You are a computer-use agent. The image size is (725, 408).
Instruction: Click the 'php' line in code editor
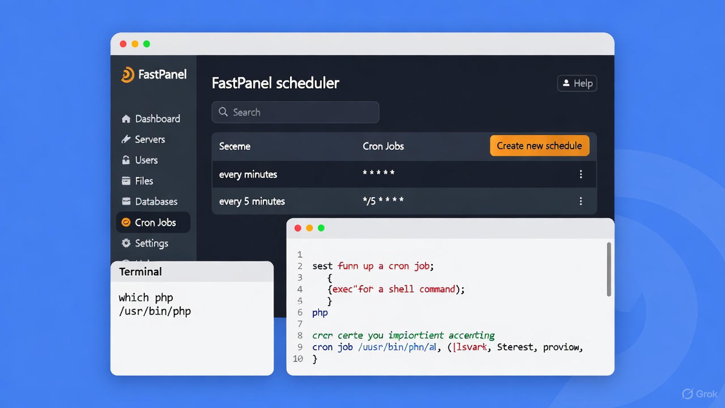[x=320, y=313]
